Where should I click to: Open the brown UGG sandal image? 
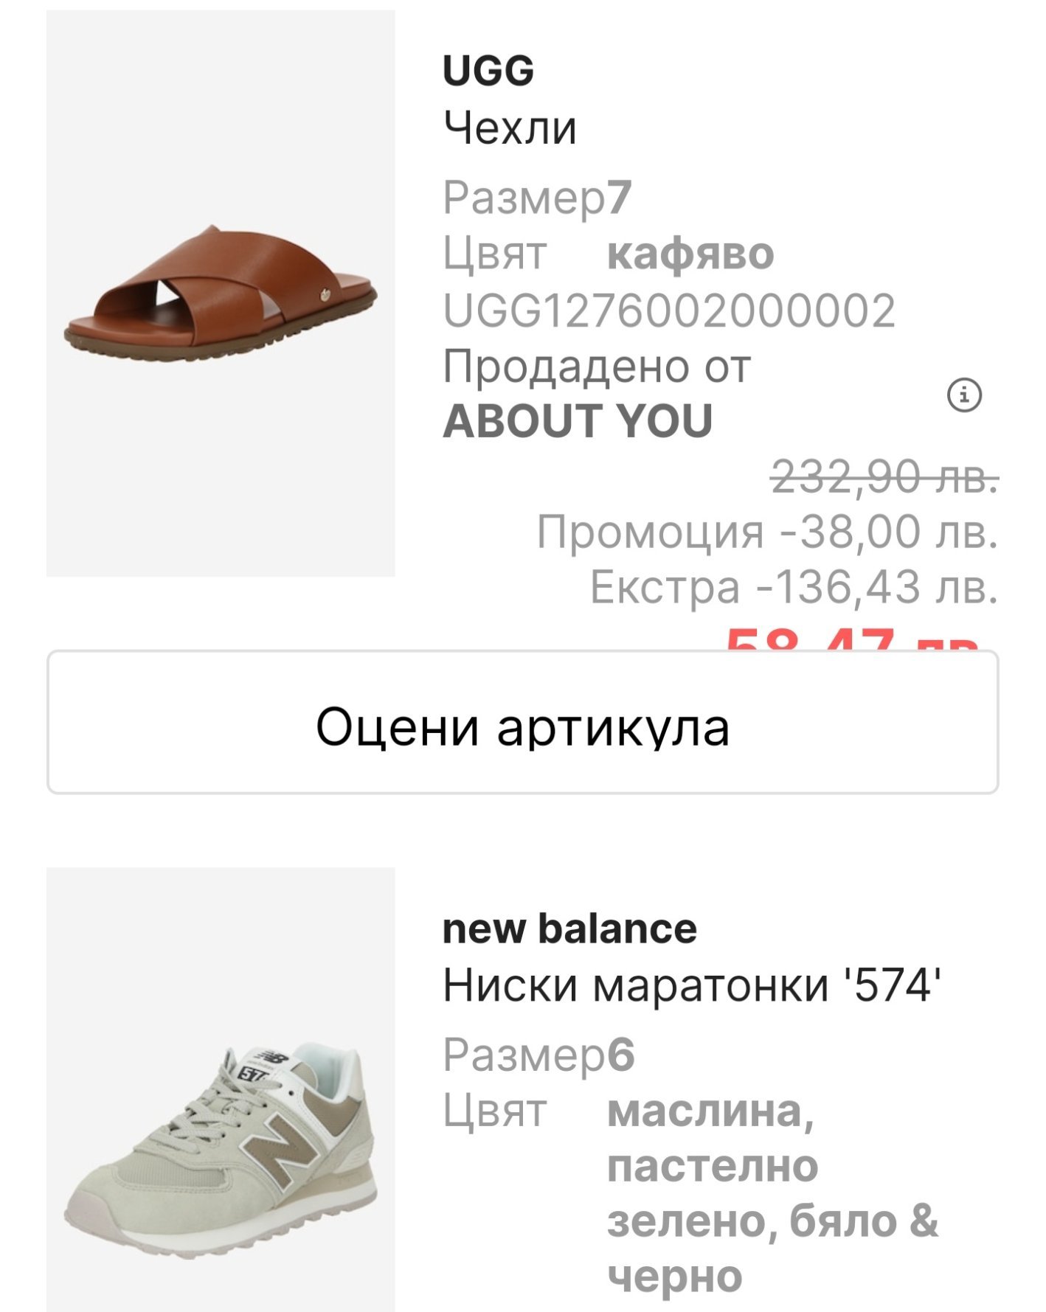point(221,293)
